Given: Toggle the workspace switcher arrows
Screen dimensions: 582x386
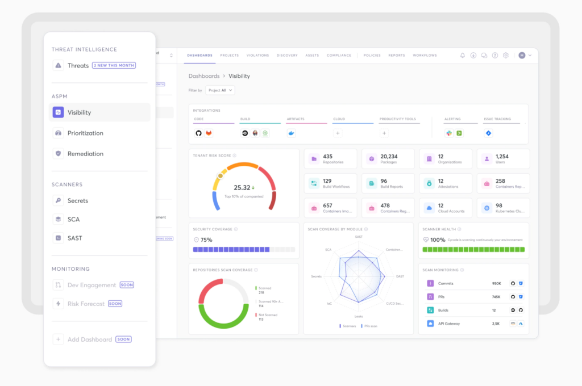Looking at the screenshot, I should (x=171, y=55).
